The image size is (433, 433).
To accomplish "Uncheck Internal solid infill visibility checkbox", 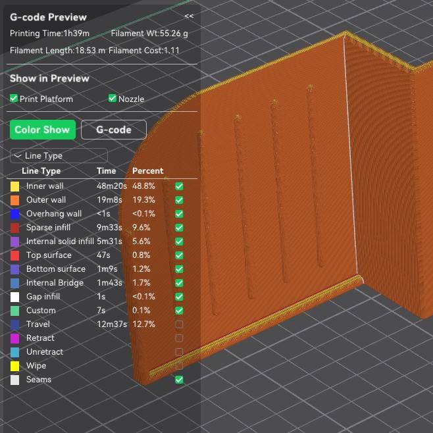I will click(x=179, y=242).
